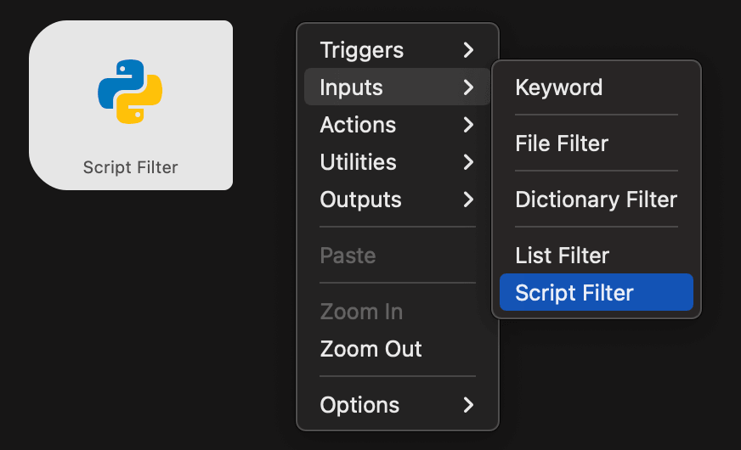Viewport: 741px width, 450px height.
Task: Open the Utilities submenu
Action: click(x=397, y=162)
